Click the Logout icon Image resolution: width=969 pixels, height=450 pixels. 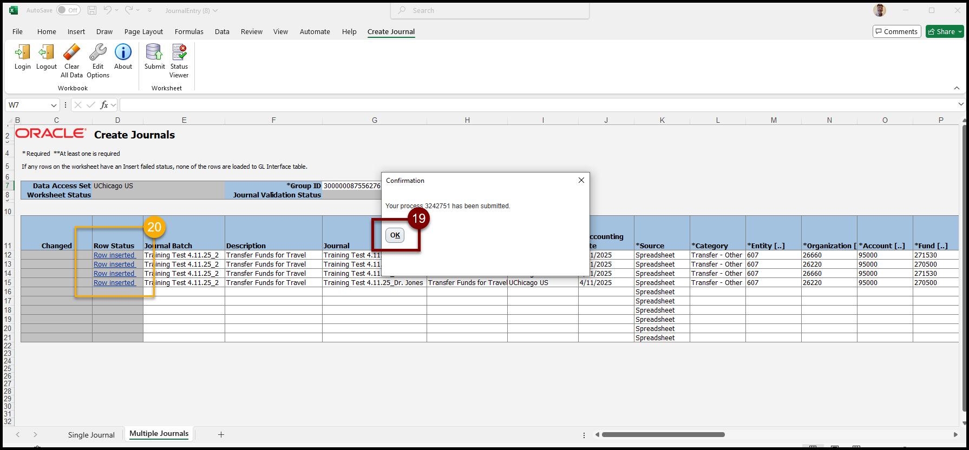point(47,53)
